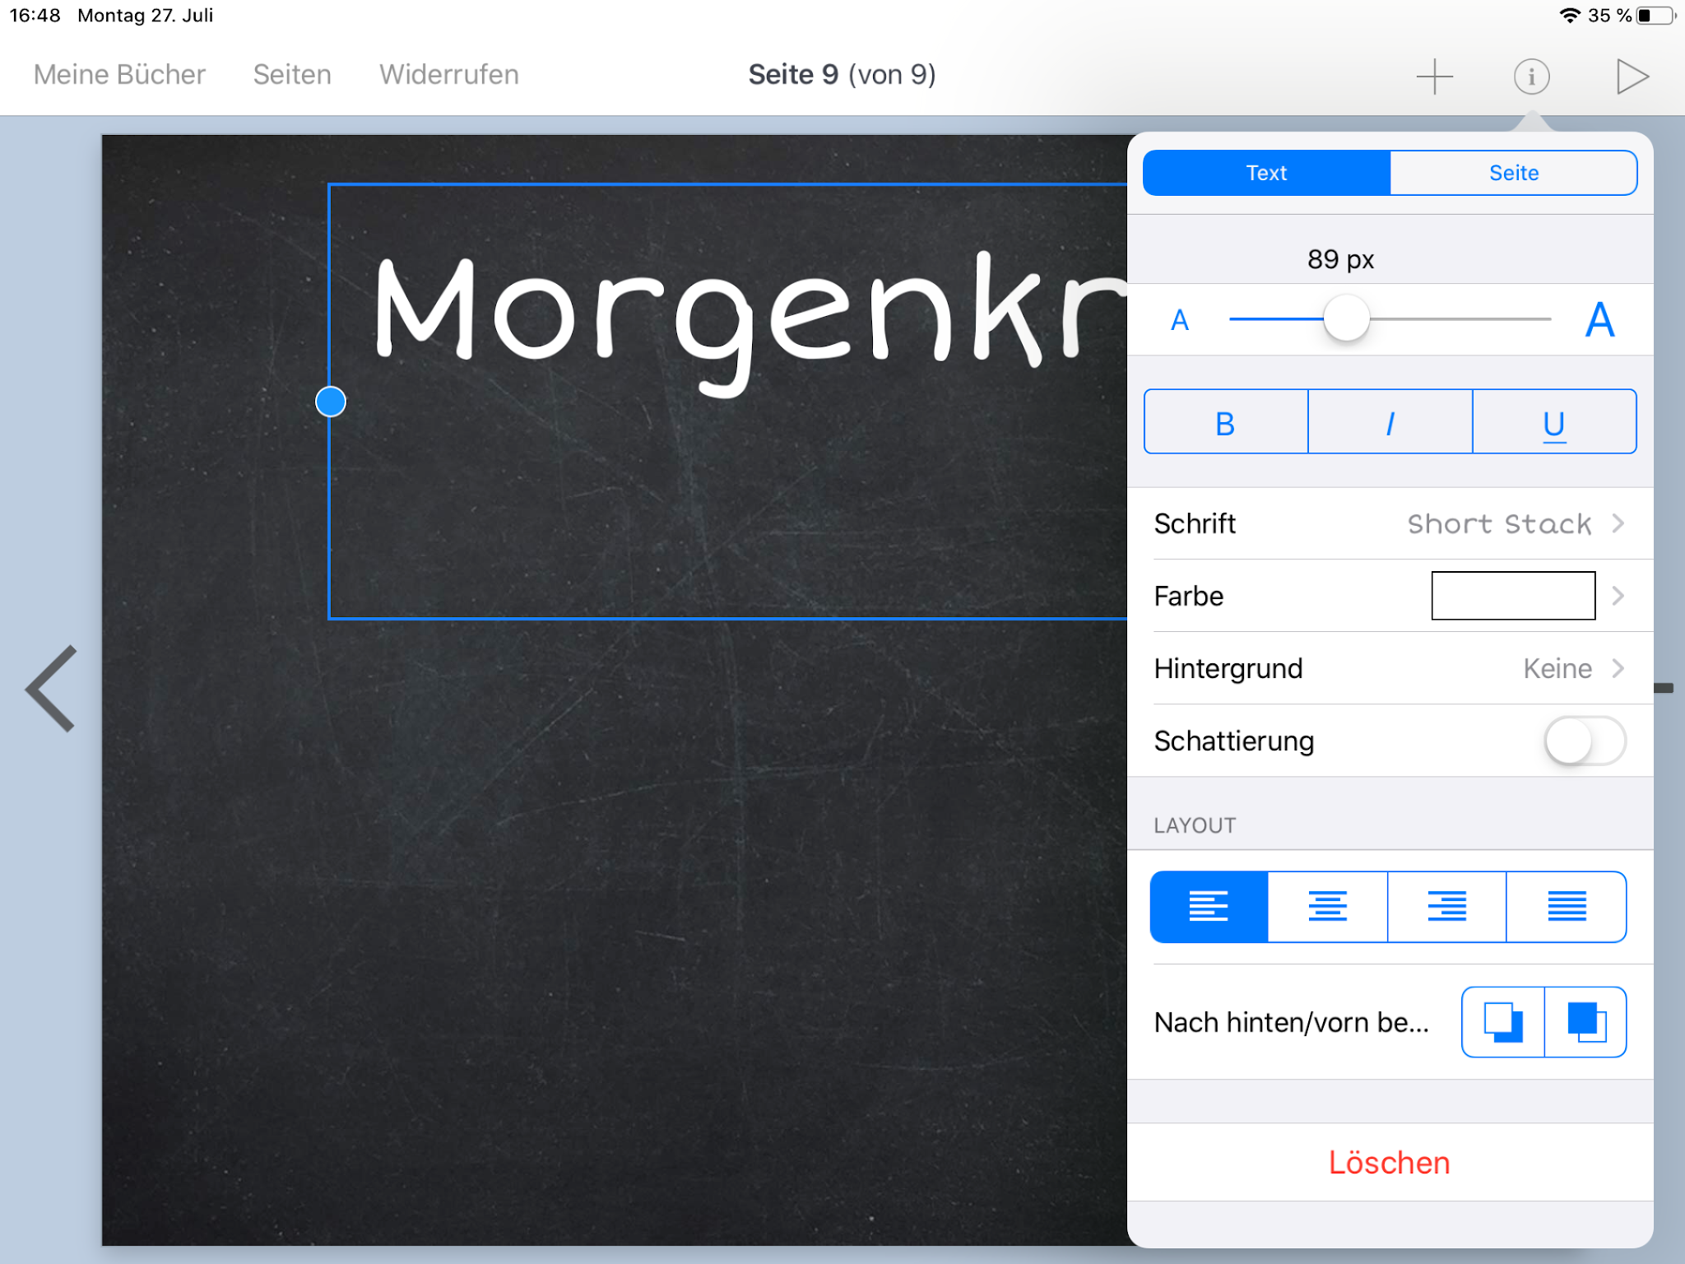Select center text alignment icon
The width and height of the screenshot is (1685, 1264).
1327,906
